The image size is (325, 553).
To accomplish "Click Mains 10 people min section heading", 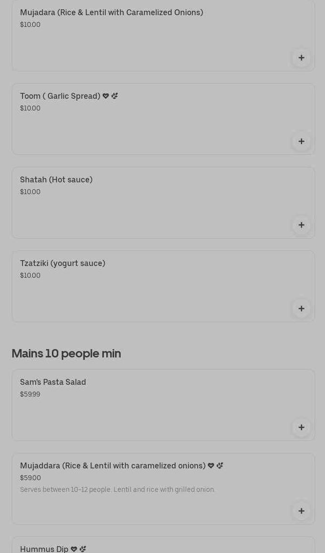I will (66, 354).
